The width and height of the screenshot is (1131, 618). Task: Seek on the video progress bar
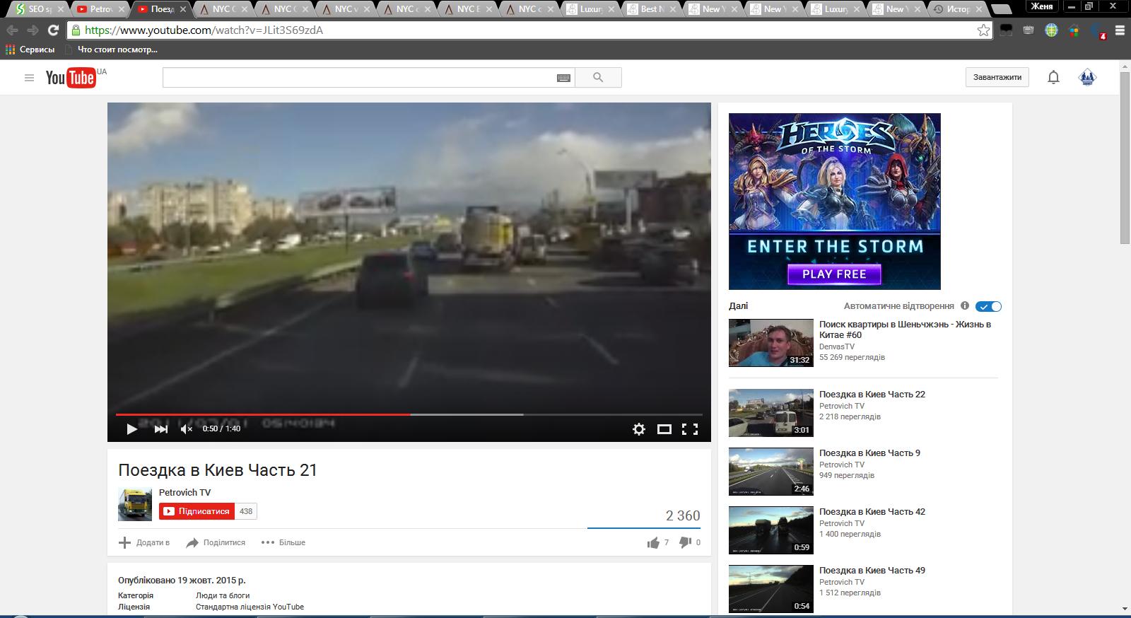[x=409, y=414]
